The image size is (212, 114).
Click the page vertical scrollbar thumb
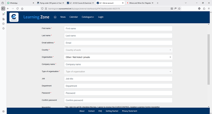click(209, 59)
